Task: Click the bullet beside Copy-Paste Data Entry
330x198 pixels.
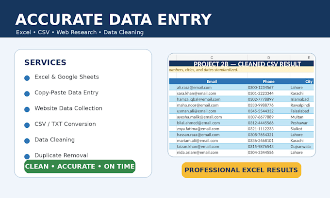Action: point(27,93)
